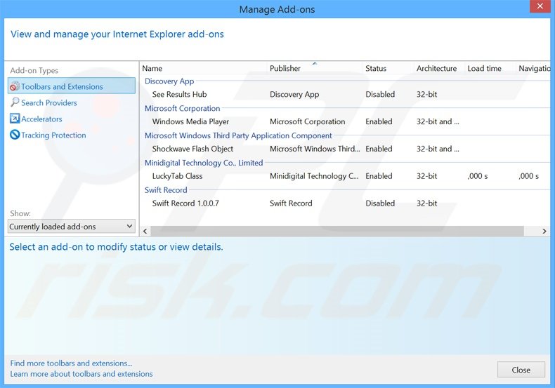Click Swift Record publisher cell

pos(291,203)
